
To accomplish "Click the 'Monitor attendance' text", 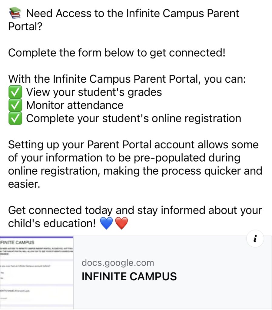I will [75, 105].
